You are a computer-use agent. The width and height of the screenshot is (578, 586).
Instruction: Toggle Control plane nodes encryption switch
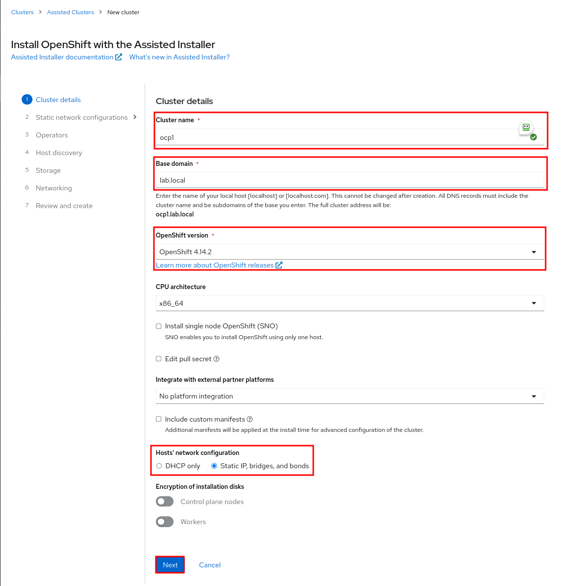165,502
